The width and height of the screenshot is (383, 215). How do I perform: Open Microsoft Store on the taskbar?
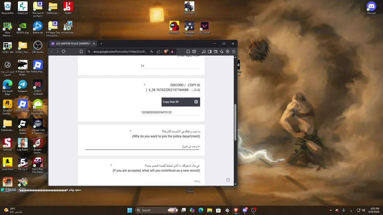click(218, 210)
